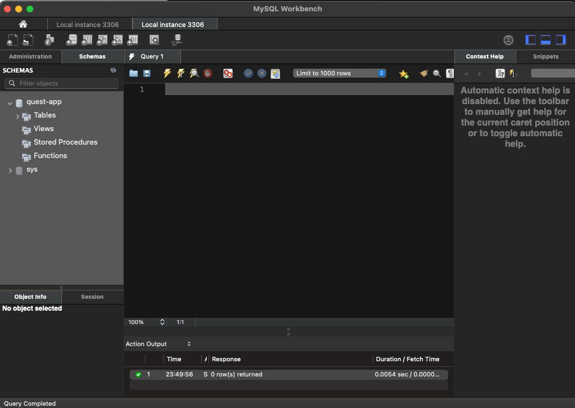575x408 pixels.
Task: Select the Object Info tab
Action: click(30, 297)
